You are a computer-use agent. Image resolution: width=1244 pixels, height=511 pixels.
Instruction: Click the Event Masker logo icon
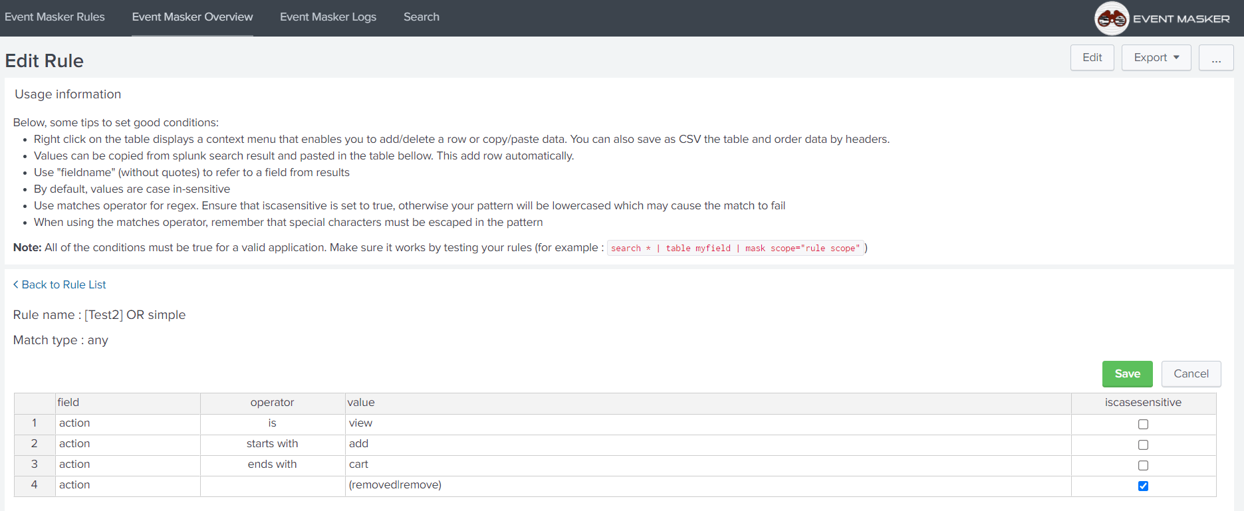pos(1111,19)
